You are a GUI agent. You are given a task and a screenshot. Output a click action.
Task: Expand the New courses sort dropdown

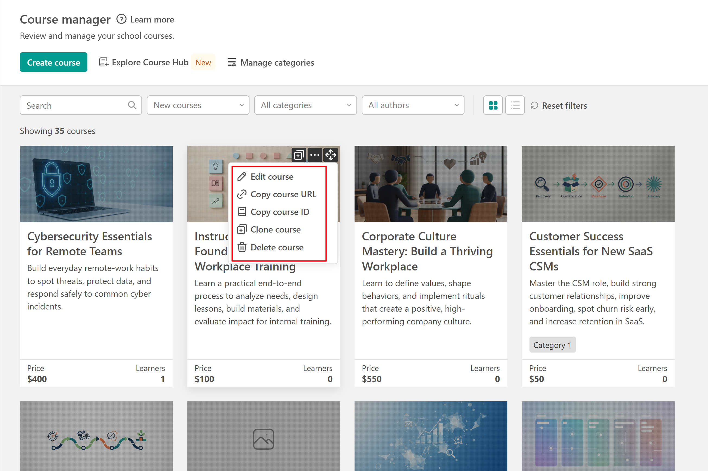click(x=198, y=105)
